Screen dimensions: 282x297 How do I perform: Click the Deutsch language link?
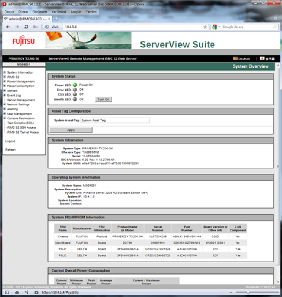click(x=244, y=59)
